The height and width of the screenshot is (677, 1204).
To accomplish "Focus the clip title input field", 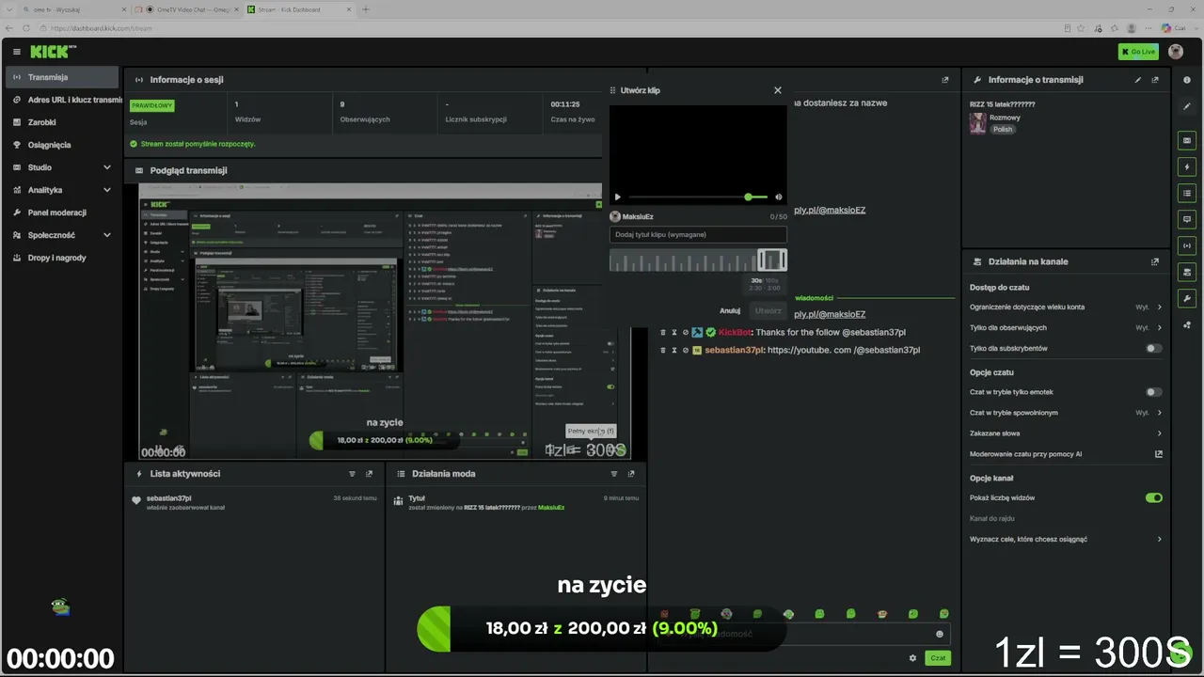I will point(698,234).
